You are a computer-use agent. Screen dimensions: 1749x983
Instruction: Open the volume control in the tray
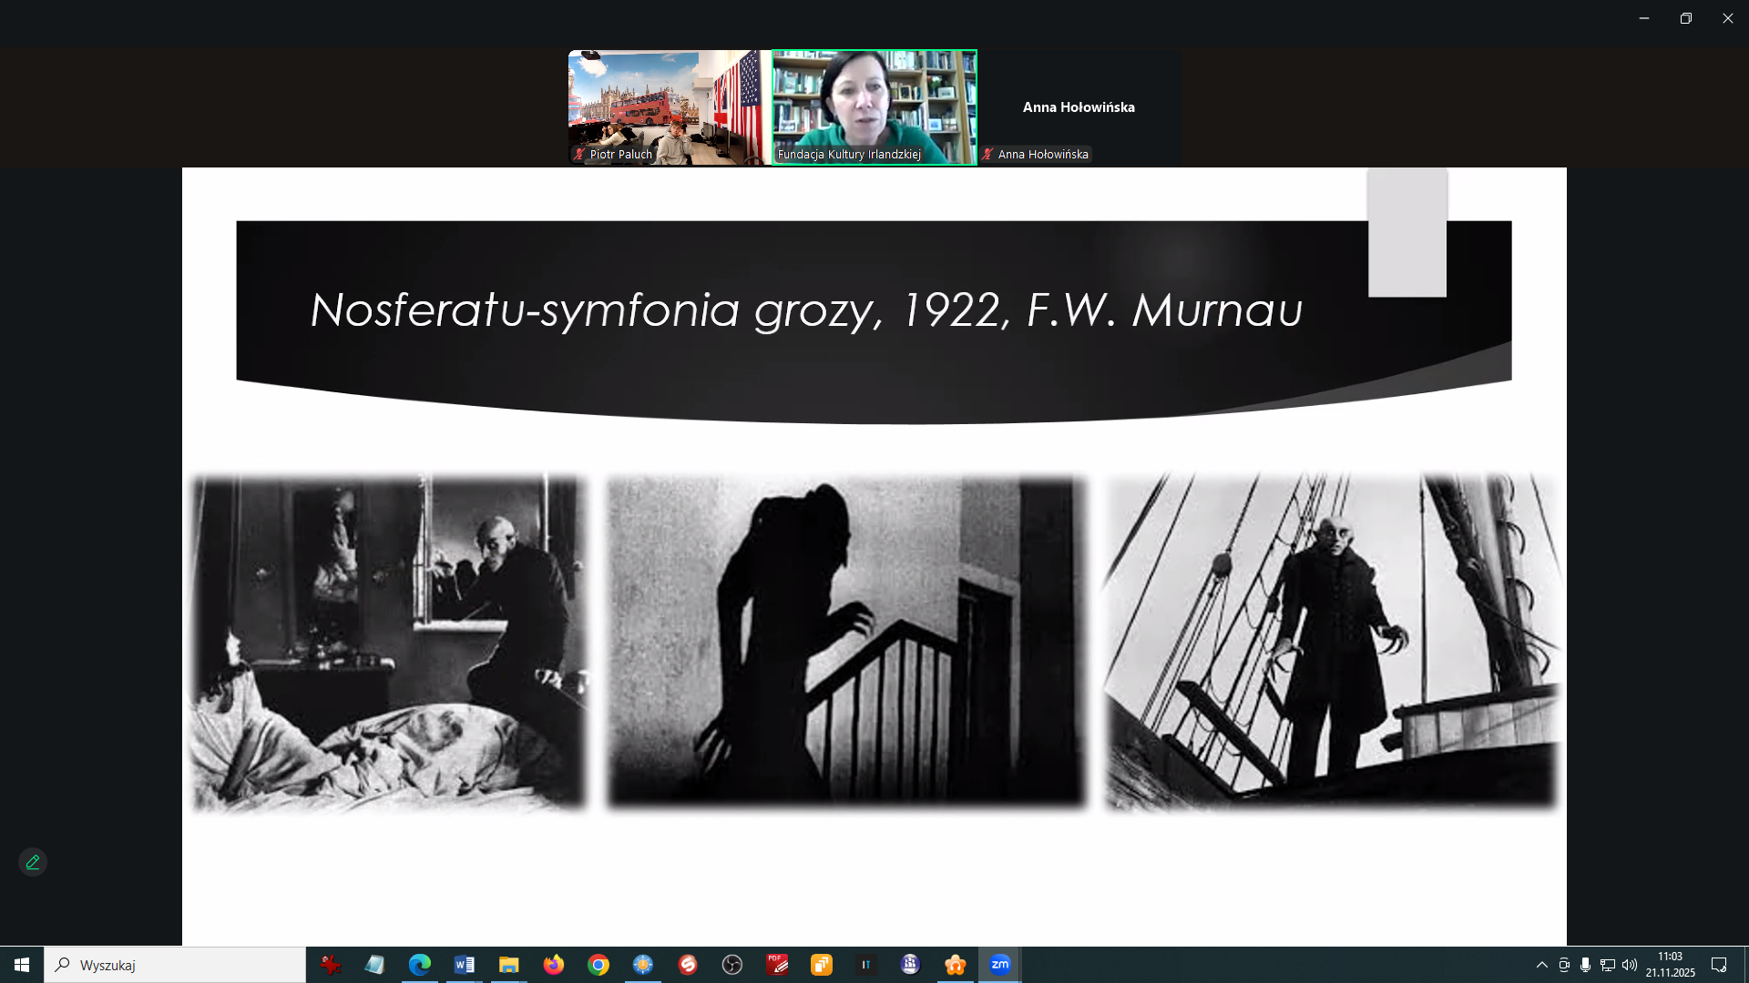[1630, 965]
